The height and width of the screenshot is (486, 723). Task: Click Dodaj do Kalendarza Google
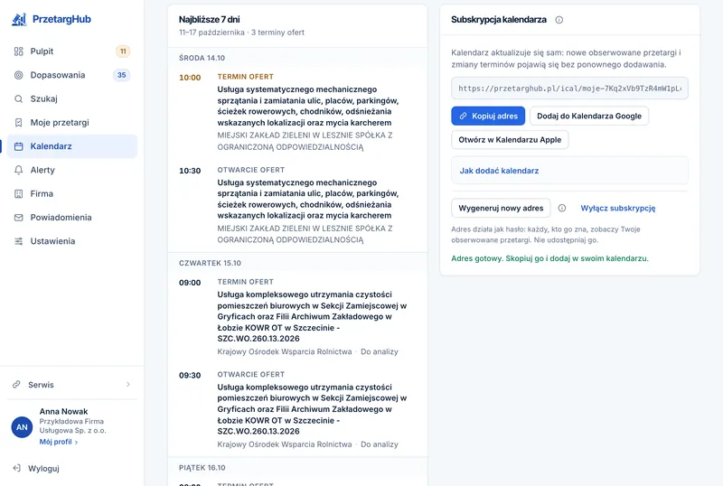pyautogui.click(x=589, y=117)
